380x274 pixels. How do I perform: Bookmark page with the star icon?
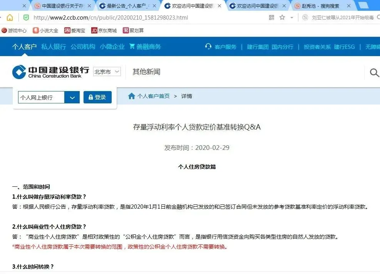coord(282,17)
